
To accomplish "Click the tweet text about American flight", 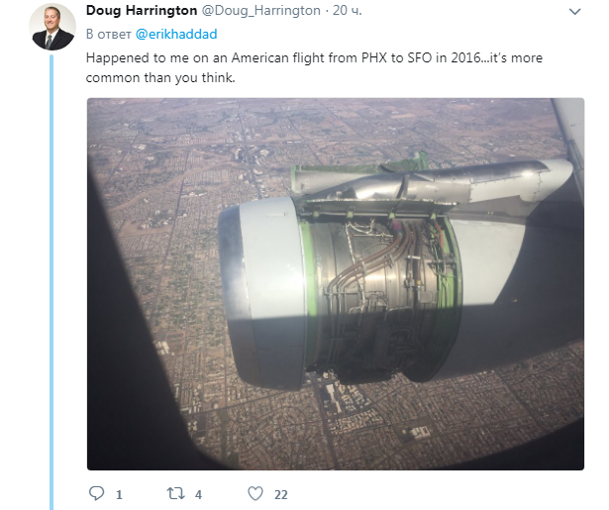I will click(x=314, y=67).
